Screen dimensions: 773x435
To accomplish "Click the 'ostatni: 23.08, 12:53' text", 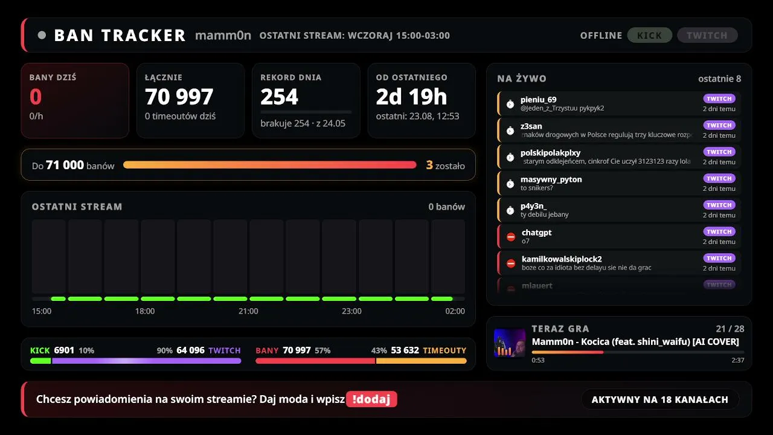I will tap(417, 116).
